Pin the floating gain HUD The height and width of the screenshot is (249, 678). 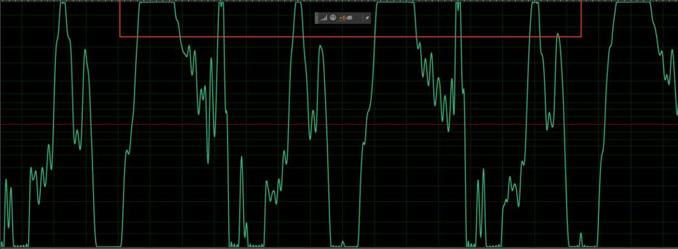coord(367,18)
